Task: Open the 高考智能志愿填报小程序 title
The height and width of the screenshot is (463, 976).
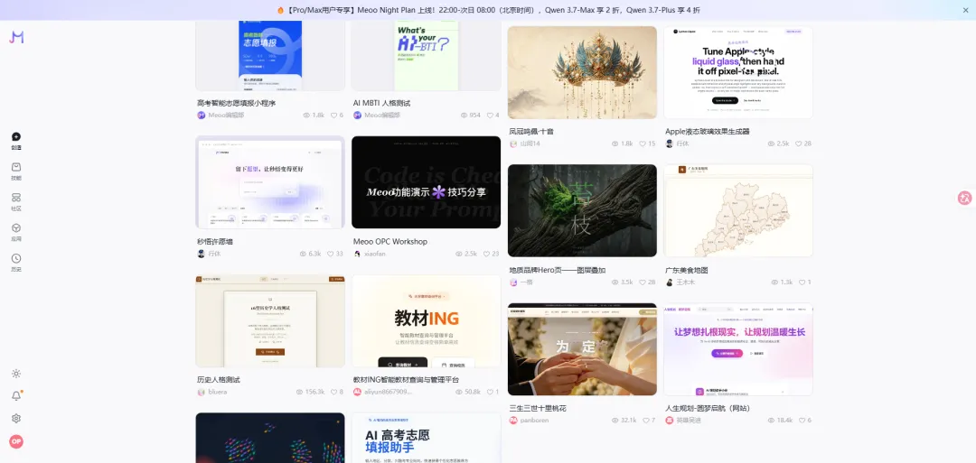Action: pyautogui.click(x=237, y=103)
